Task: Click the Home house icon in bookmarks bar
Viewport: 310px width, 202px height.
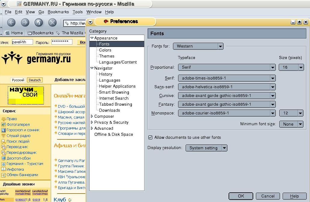Action: (x=7, y=33)
